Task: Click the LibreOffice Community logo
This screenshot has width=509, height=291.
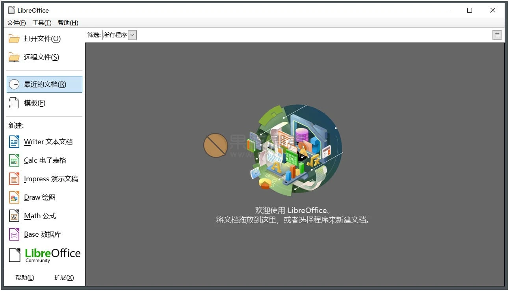Action: point(45,255)
